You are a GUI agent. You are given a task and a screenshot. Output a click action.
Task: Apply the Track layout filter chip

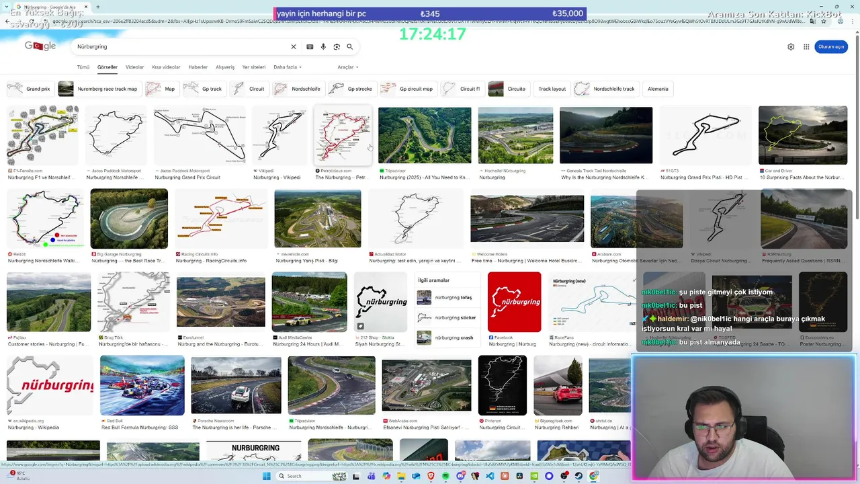click(552, 89)
